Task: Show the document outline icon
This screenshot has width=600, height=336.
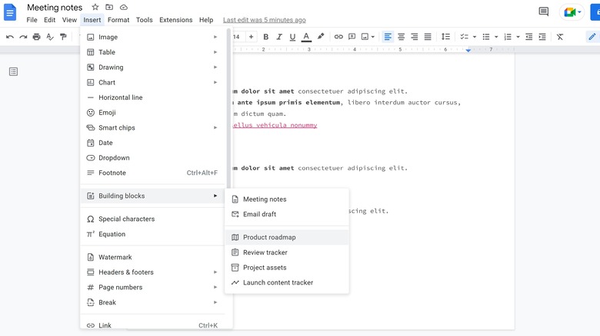Action: [13, 71]
